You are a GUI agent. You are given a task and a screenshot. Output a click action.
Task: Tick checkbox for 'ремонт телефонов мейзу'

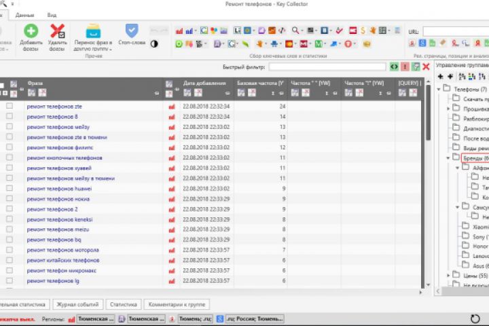(10, 126)
